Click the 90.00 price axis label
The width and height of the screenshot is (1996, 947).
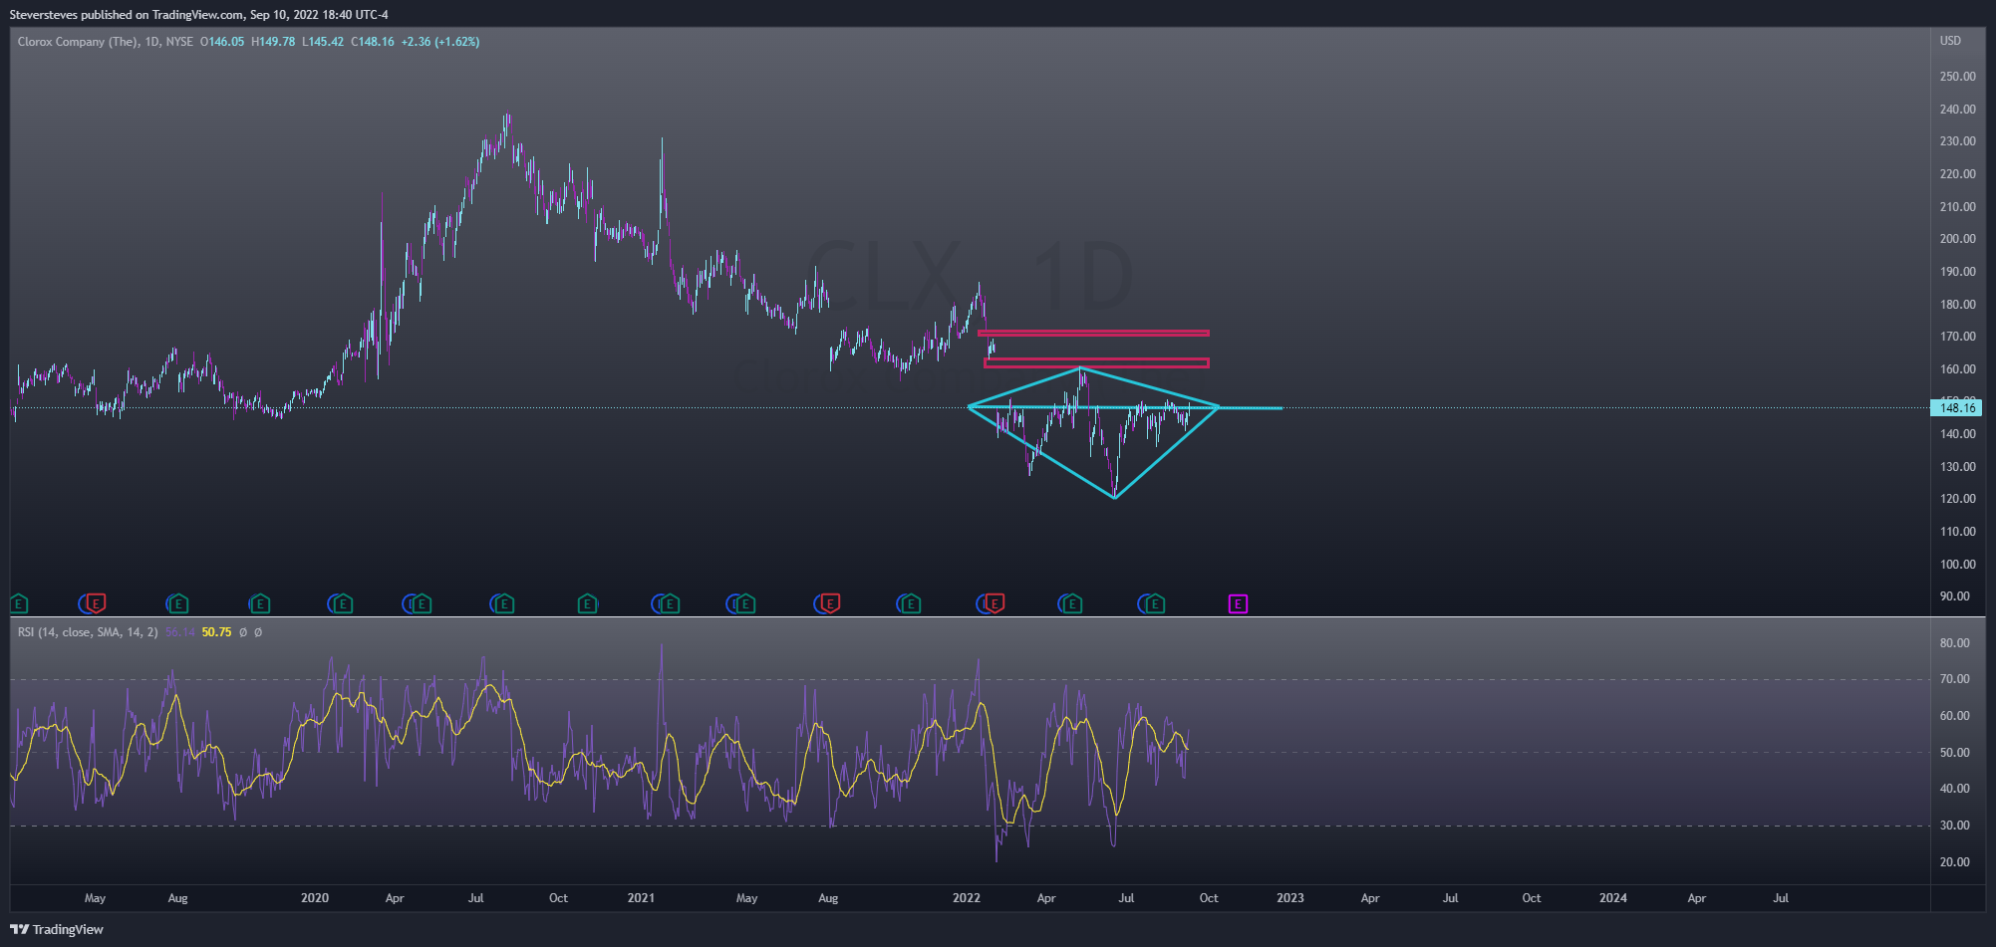click(x=1955, y=596)
